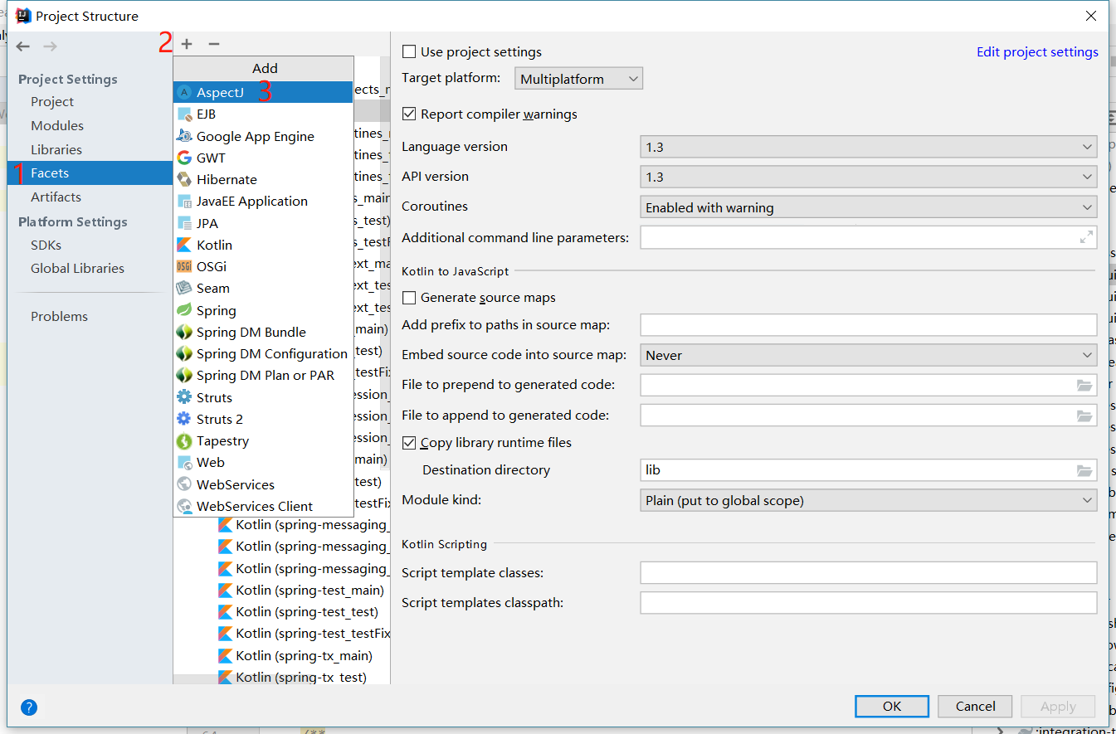Click the Spring DM Bundle icon
Image resolution: width=1116 pixels, height=734 pixels.
184,332
